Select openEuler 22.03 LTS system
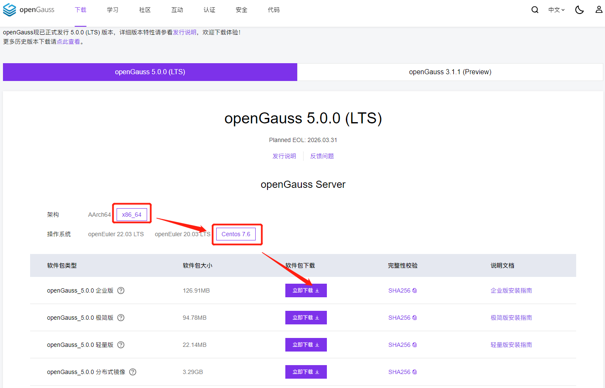This screenshot has width=605, height=388. pos(116,234)
